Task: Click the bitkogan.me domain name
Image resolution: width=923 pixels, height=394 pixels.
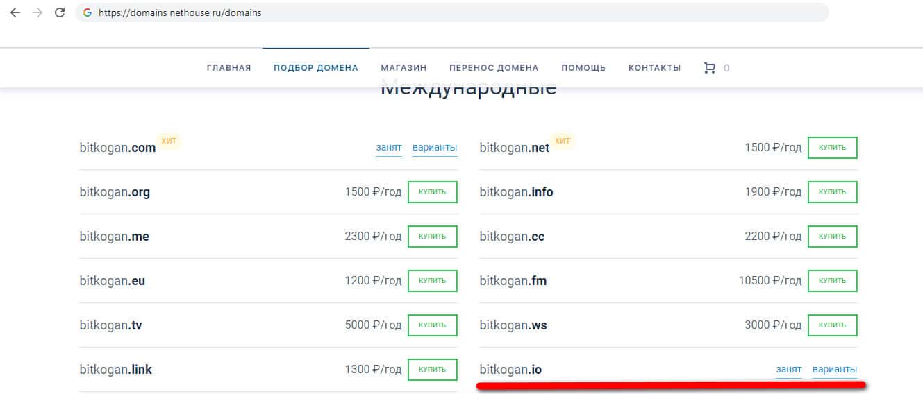Action: (114, 237)
